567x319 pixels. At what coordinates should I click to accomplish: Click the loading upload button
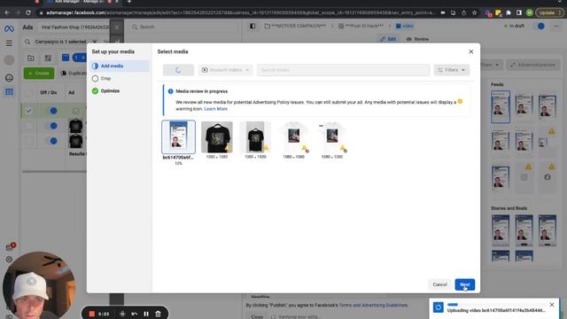coord(178,70)
